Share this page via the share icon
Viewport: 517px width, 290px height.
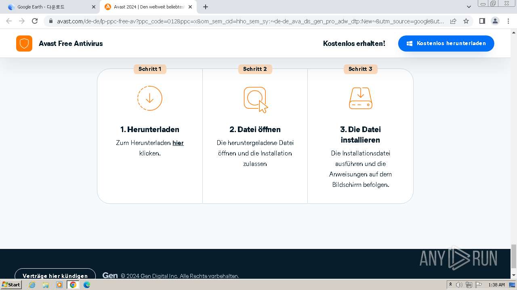pos(453,21)
